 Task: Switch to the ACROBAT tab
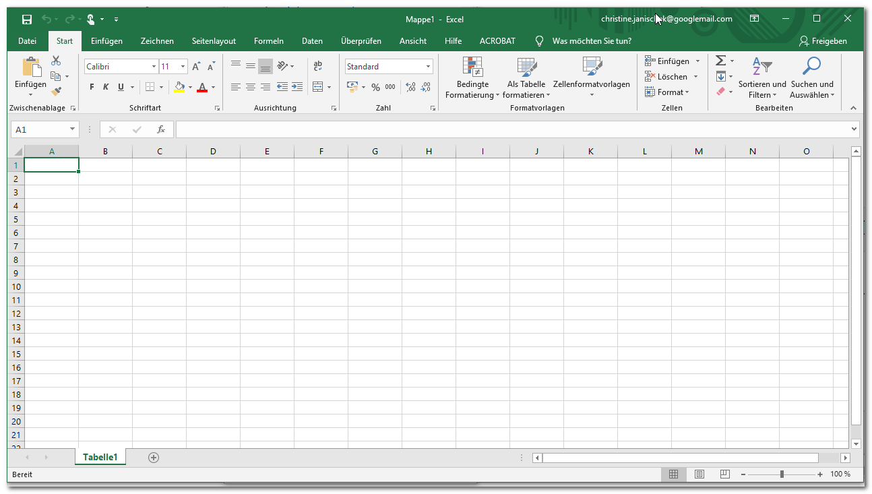tap(497, 41)
